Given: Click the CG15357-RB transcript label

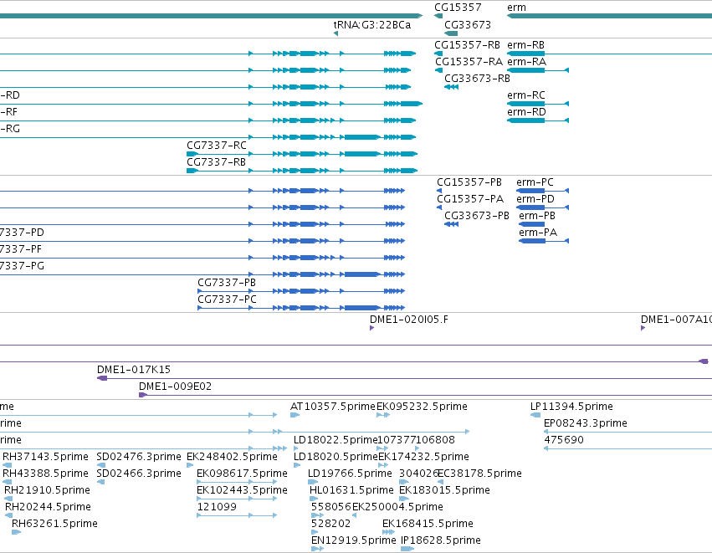Looking at the screenshot, I should (x=467, y=45).
